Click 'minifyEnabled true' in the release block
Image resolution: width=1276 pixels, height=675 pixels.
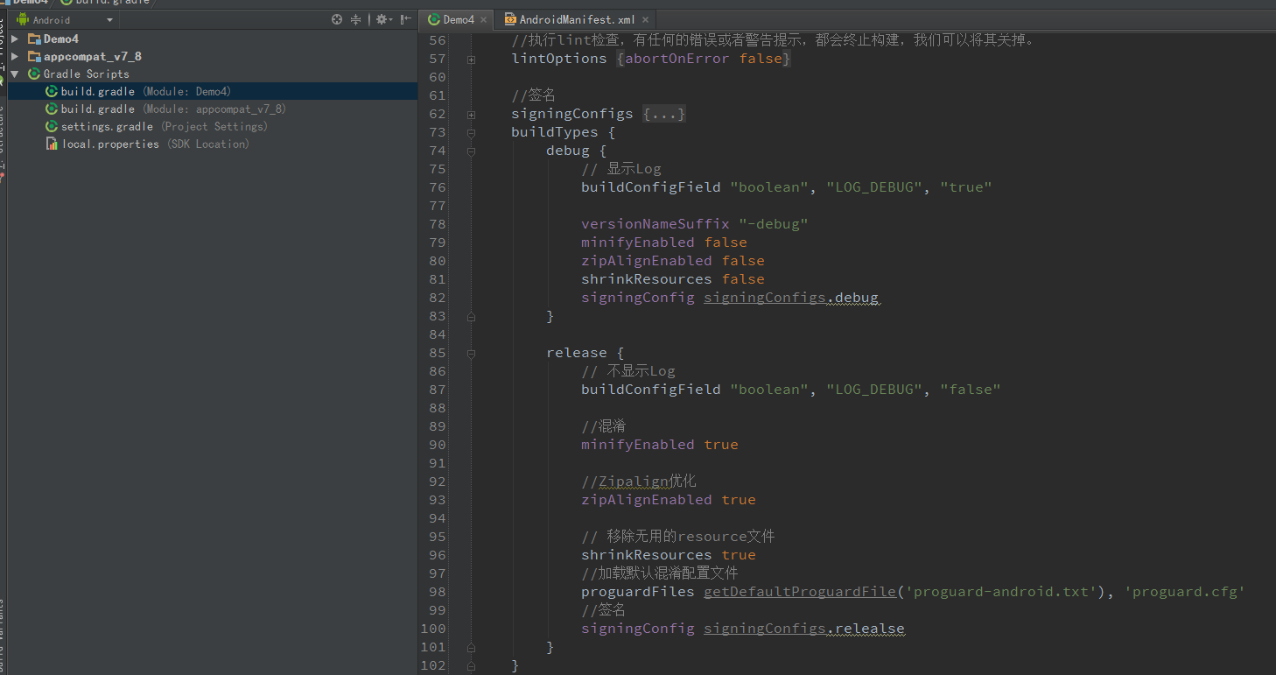click(x=660, y=445)
